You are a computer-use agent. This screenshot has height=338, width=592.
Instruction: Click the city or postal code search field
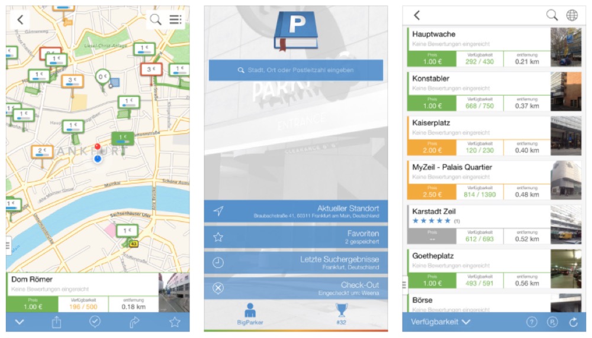tap(295, 70)
